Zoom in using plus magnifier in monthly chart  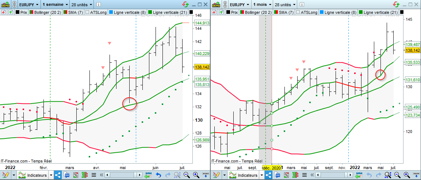pyautogui.click(x=406, y=175)
